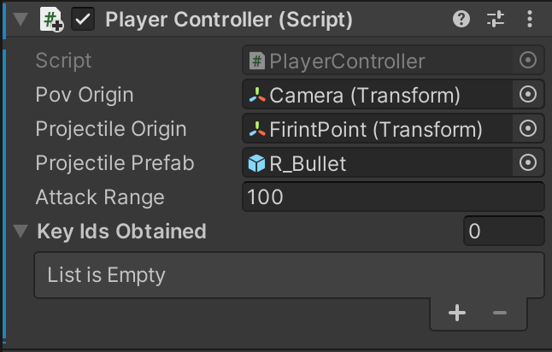Open the component presets icon
Screen dimensions: 552x352
tap(496, 19)
